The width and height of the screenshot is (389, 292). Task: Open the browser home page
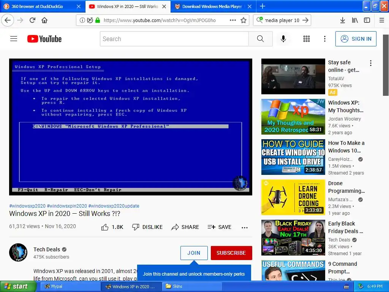[x=44, y=20]
